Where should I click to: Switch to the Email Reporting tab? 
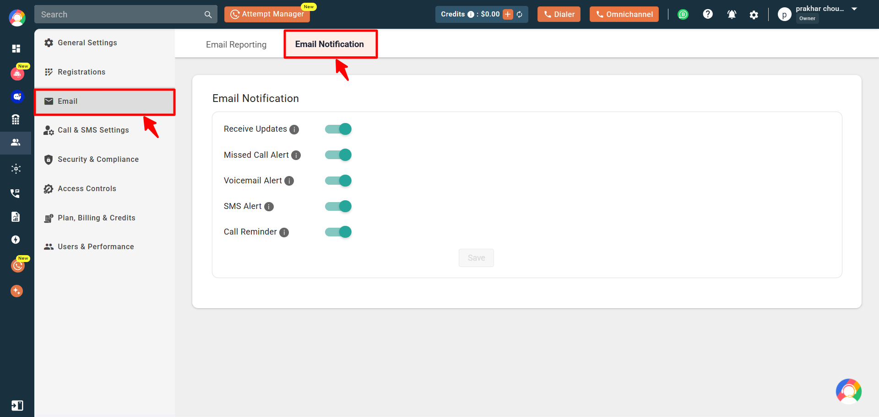pos(236,44)
